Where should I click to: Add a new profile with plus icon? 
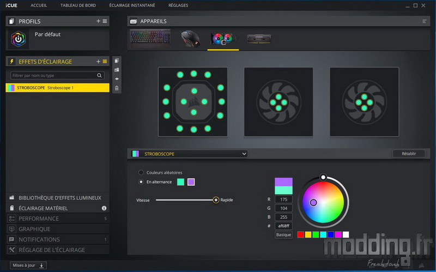(98, 21)
